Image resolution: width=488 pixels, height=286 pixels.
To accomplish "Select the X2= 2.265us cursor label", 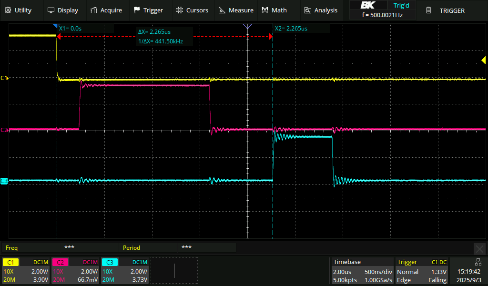I will [x=291, y=28].
